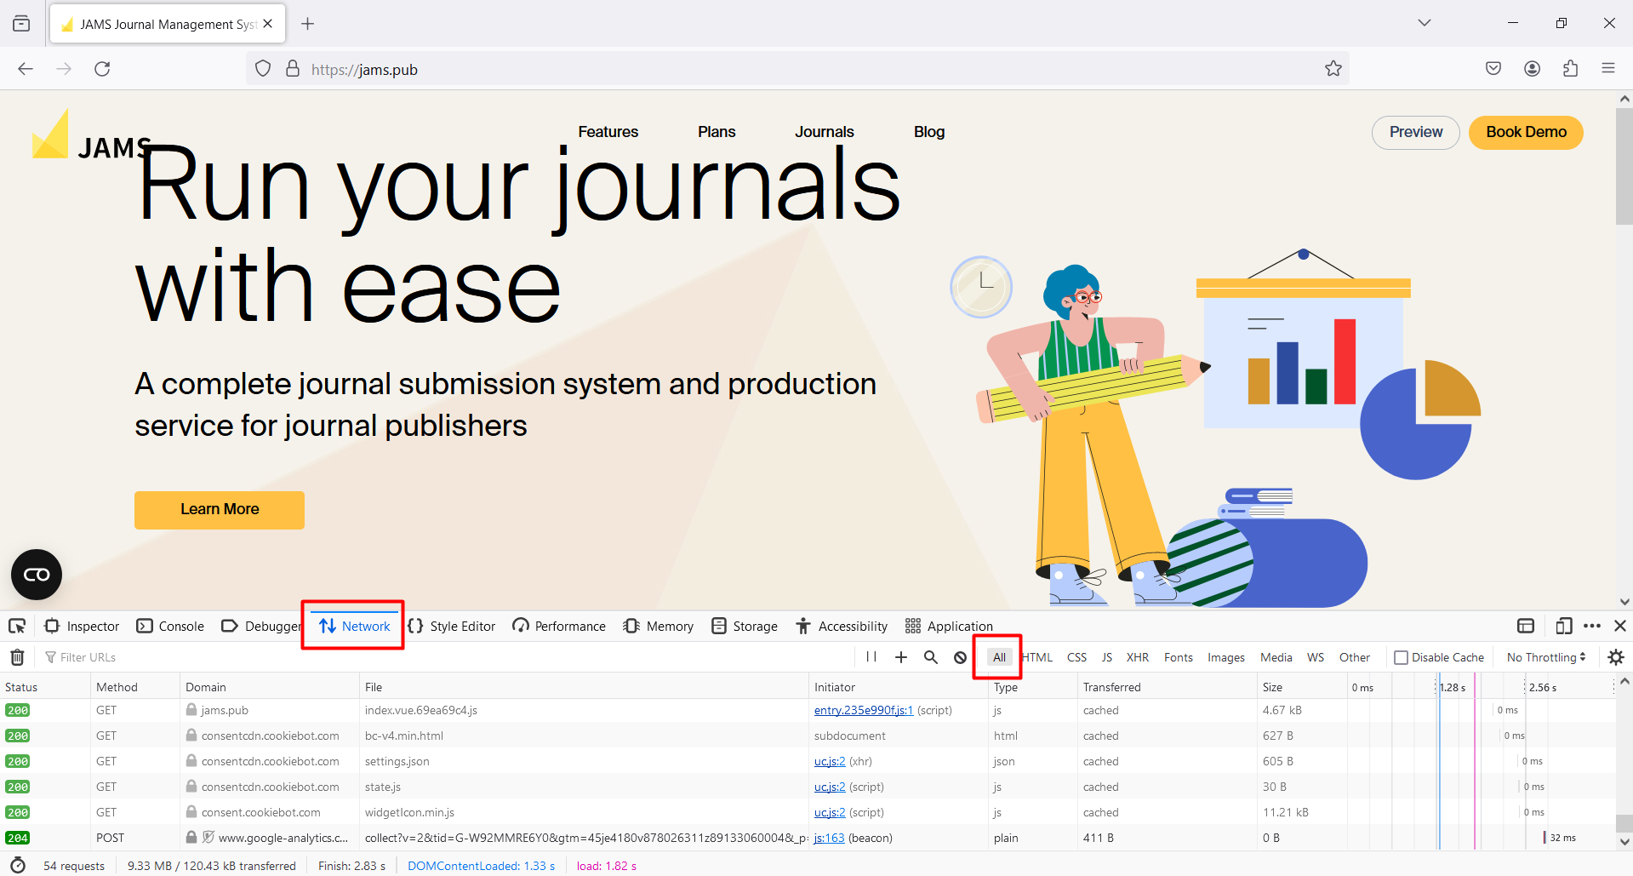Image resolution: width=1633 pixels, height=876 pixels.
Task: Toggle the Images request filter
Action: click(x=1225, y=657)
